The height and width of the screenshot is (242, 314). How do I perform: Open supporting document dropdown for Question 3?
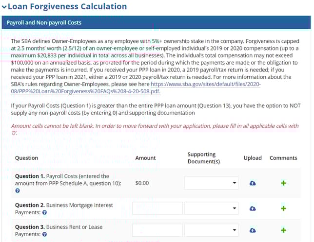click(x=211, y=230)
